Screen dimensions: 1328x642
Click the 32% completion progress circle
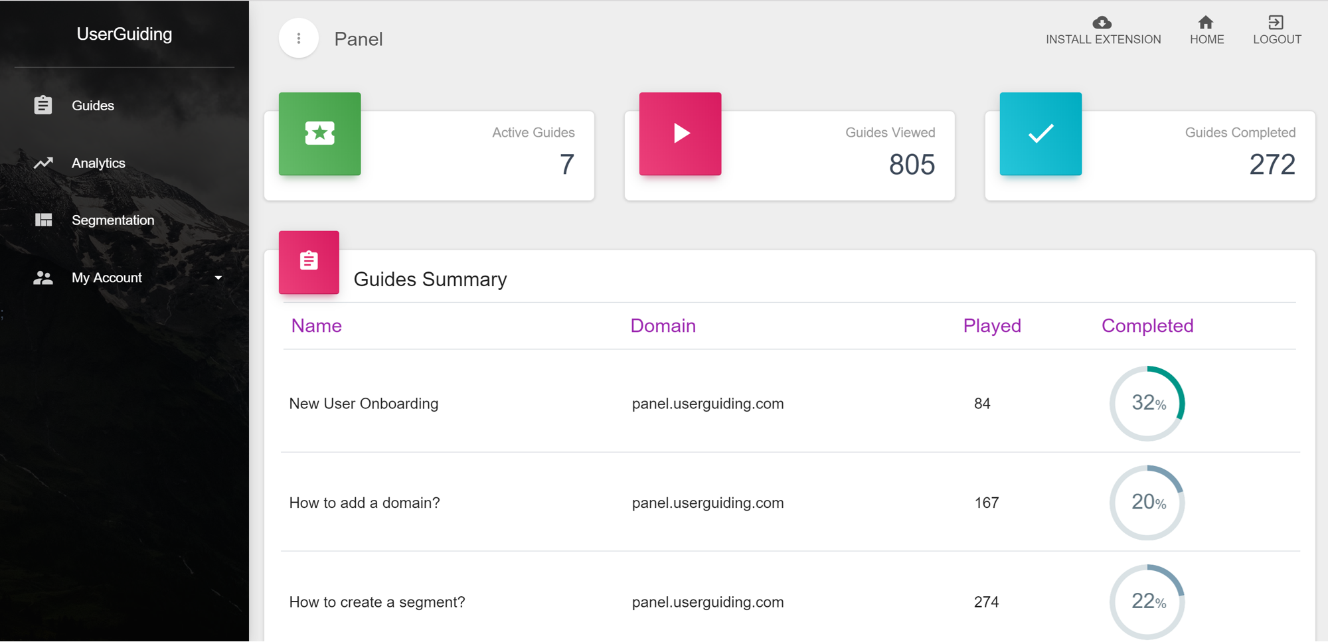[1147, 403]
